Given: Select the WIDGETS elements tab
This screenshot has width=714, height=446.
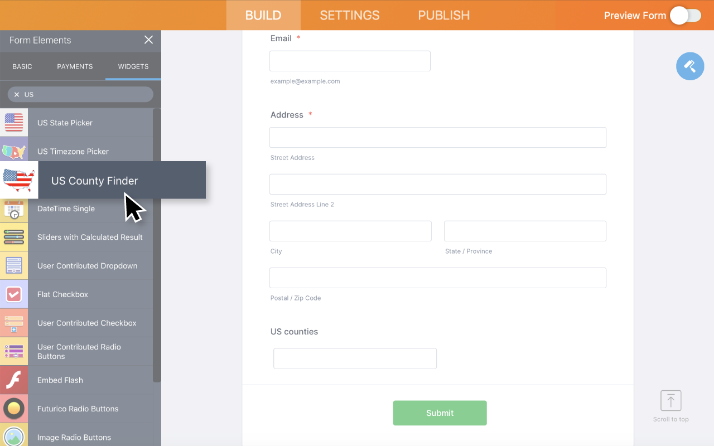Looking at the screenshot, I should tap(133, 66).
